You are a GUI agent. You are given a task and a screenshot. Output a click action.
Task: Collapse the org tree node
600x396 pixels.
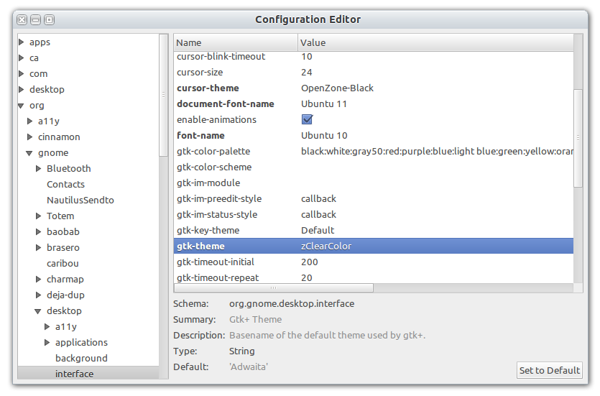coord(22,106)
